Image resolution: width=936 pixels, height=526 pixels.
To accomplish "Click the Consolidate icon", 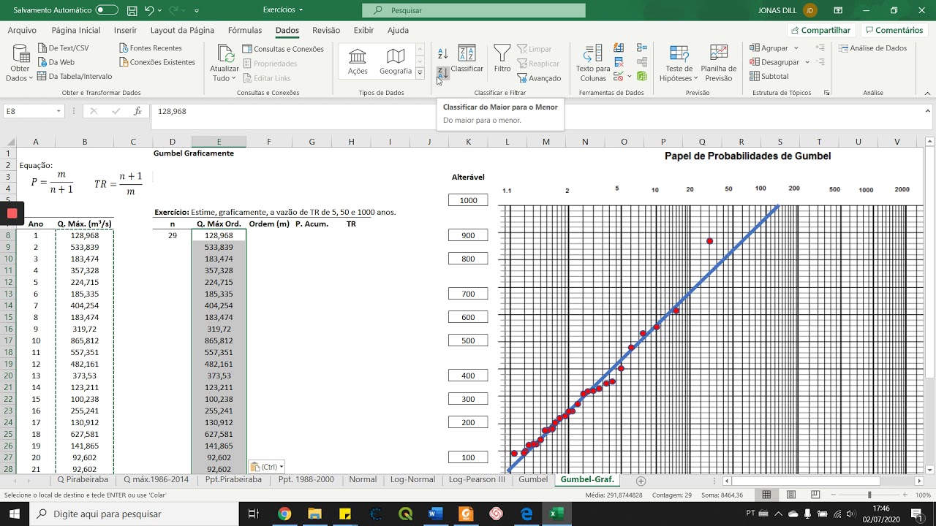I will pos(642,49).
